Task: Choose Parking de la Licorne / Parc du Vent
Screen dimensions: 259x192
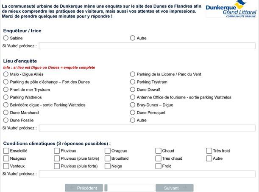Action: click(133, 74)
